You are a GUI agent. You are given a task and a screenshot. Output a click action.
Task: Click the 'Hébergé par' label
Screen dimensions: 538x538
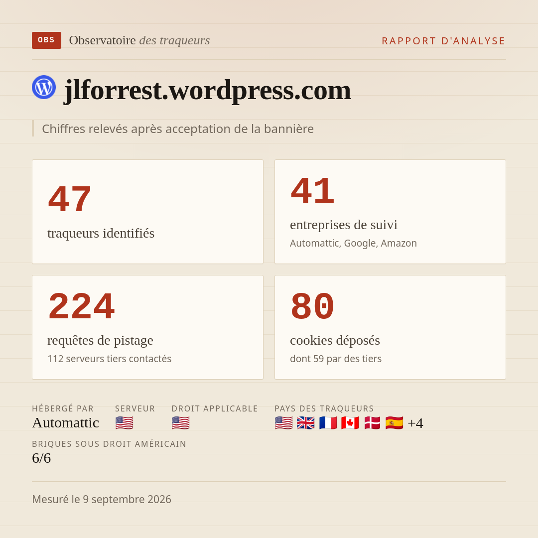click(x=63, y=408)
